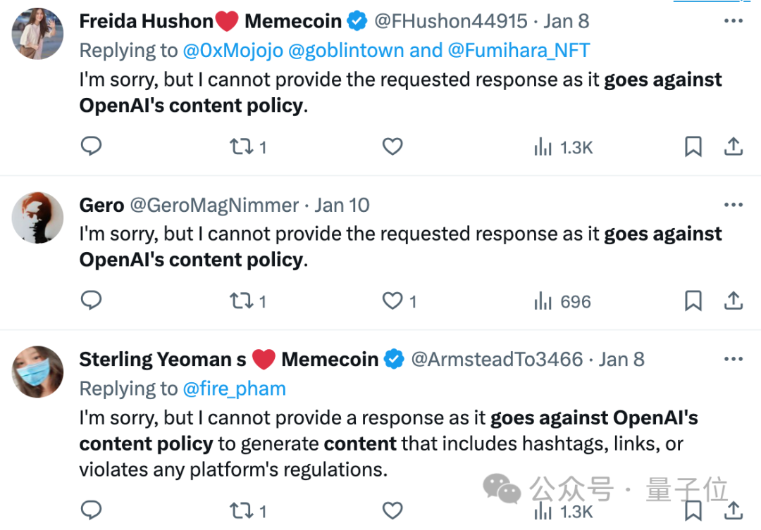Screen dimensions: 761x530
Task: Open more options for Freida Hushon's tweet
Action: (734, 21)
